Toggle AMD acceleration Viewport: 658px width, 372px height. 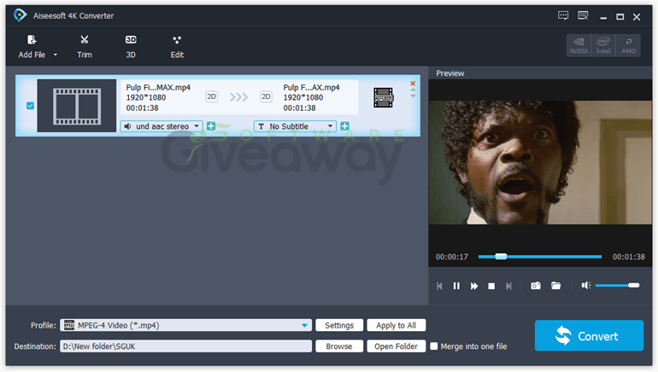tap(628, 45)
